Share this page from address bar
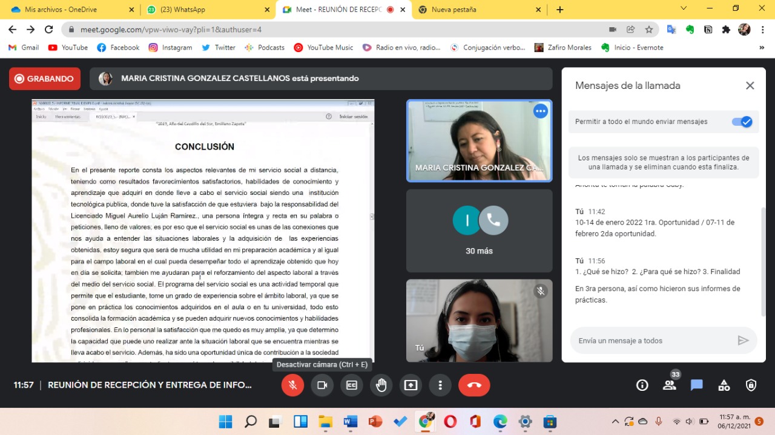 (x=631, y=29)
